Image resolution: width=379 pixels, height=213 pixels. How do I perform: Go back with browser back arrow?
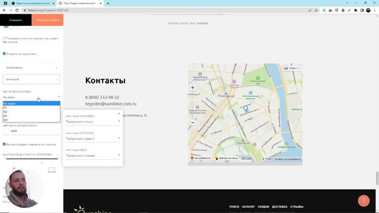point(4,10)
